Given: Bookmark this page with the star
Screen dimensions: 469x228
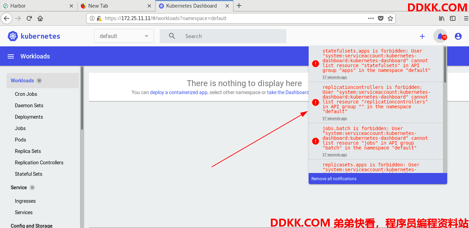Looking at the screenshot, I should coord(390,18).
